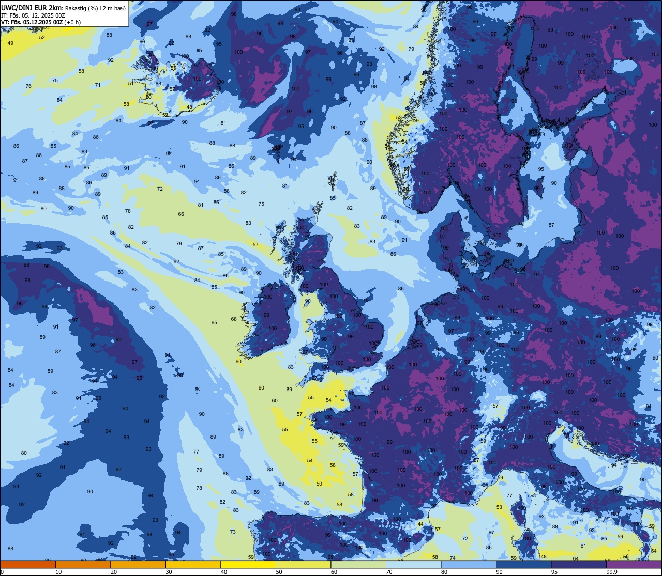Click the 50–60% pale yellow legend swatch

click(x=303, y=564)
